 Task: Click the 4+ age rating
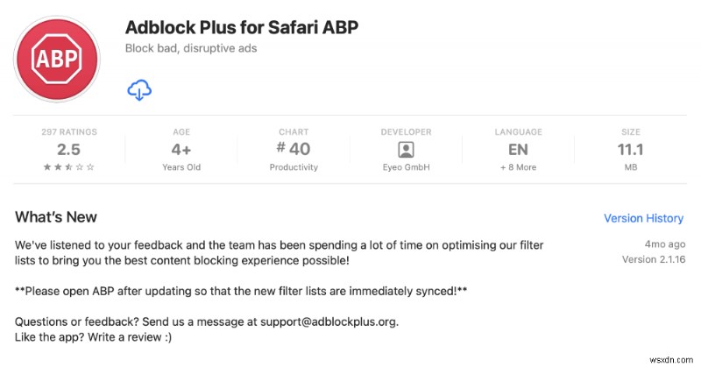(x=181, y=149)
